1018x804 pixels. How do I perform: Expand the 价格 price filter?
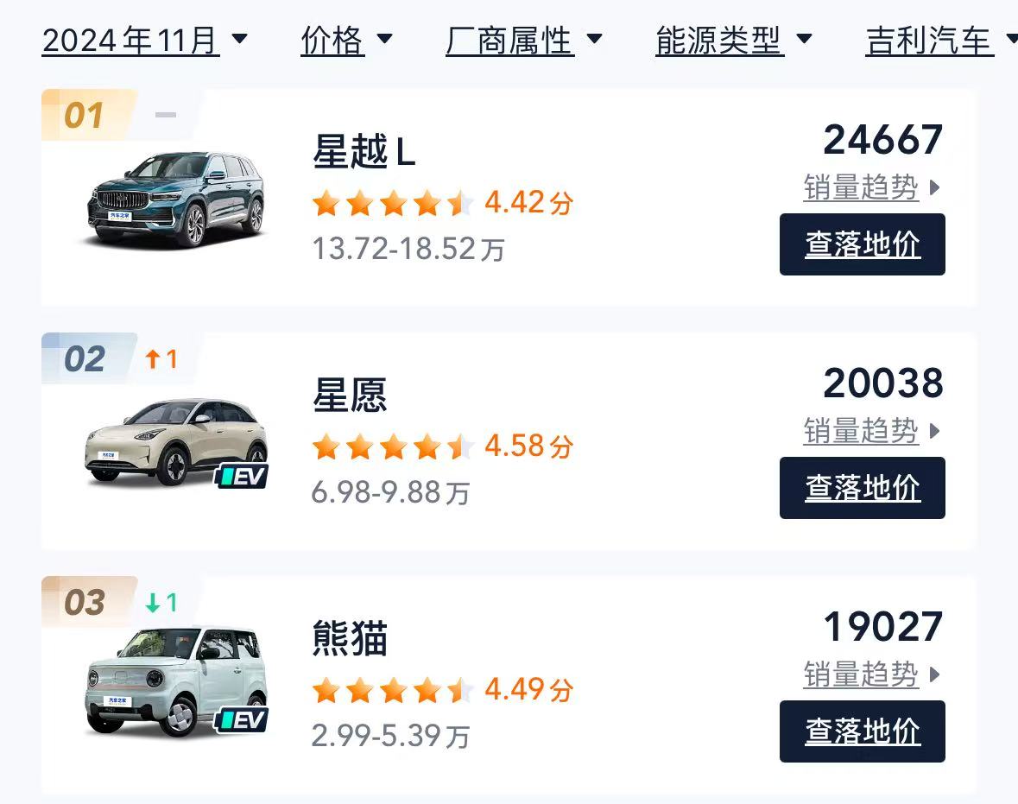pos(347,41)
